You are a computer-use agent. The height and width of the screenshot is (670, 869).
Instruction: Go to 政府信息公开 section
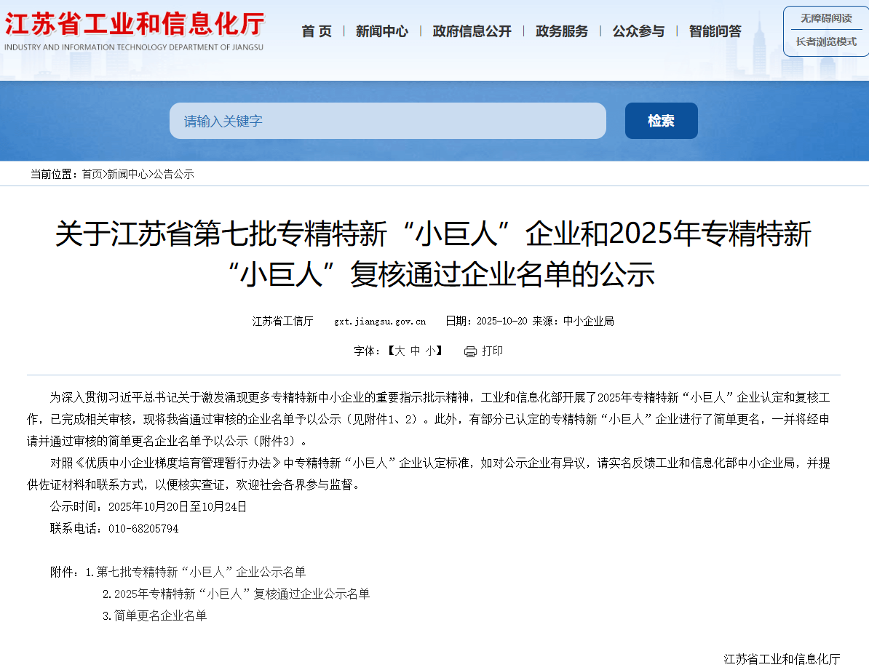point(472,31)
